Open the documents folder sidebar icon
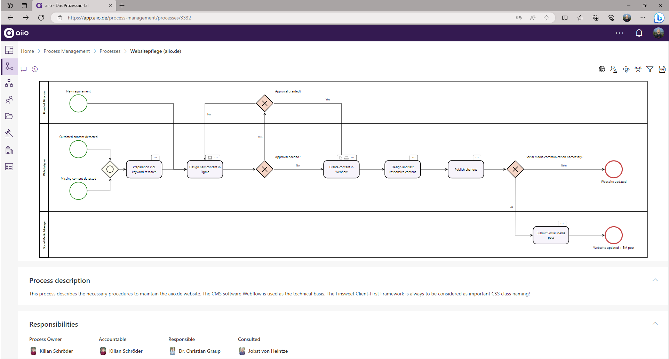Screen dimensions: 669x359 9,116
